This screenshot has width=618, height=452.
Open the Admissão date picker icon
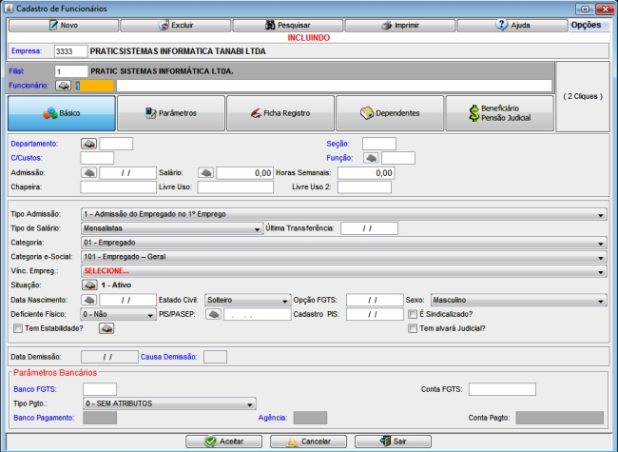[x=89, y=173]
